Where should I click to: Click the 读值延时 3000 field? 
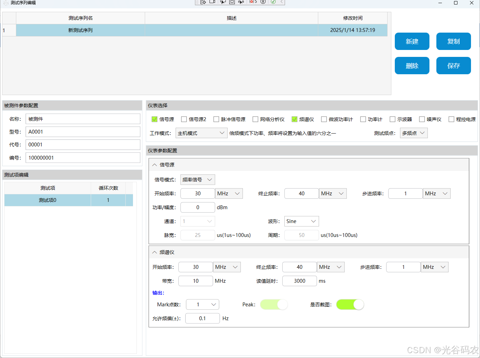click(300, 281)
